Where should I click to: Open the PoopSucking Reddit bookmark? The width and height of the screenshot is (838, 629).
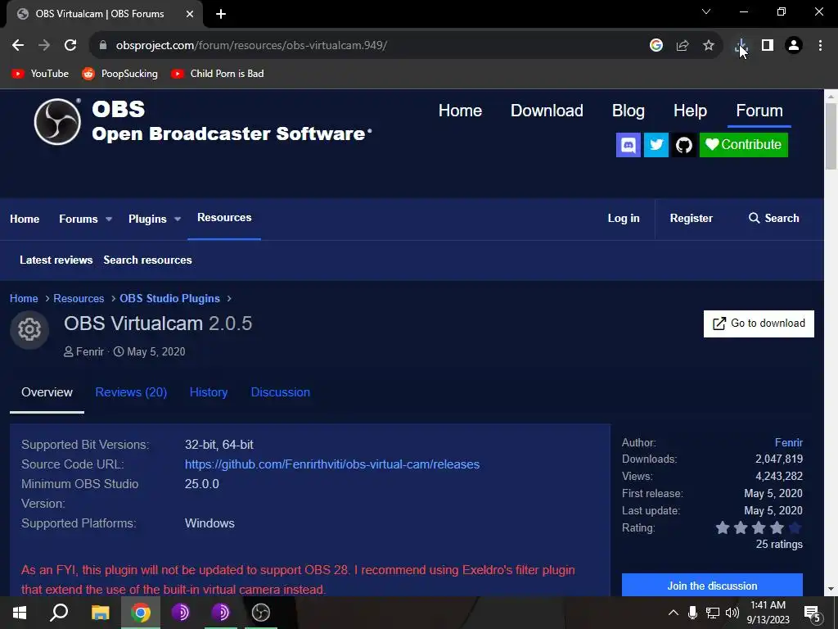tap(119, 74)
